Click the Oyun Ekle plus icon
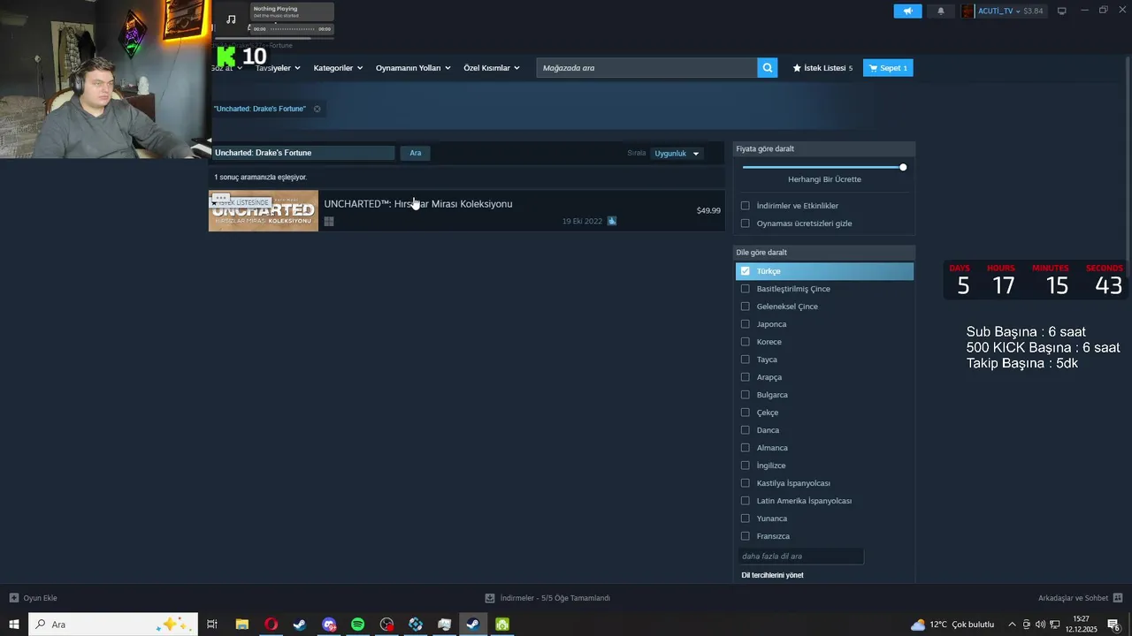Viewport: 1132px width, 636px height. (13, 598)
